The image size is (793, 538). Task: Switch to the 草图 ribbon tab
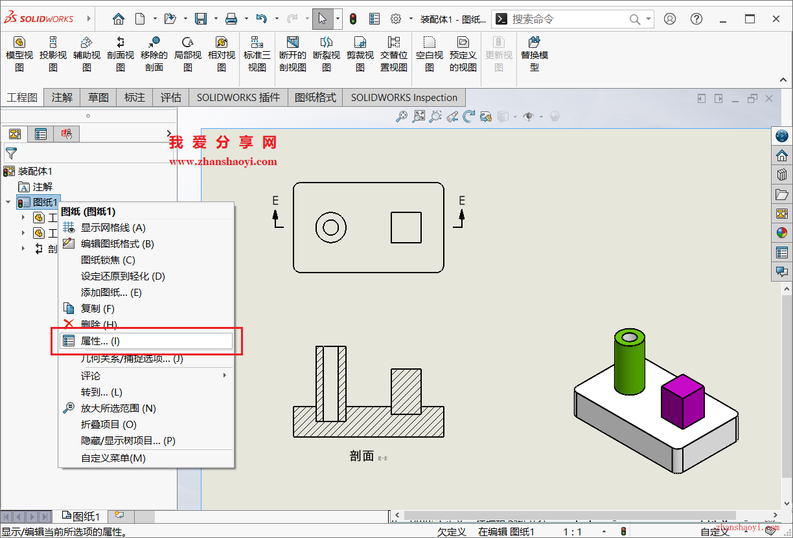click(98, 98)
